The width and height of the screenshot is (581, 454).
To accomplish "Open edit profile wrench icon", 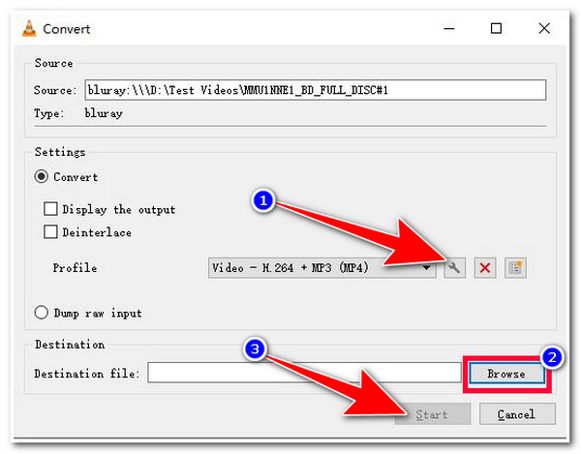I will tap(455, 267).
